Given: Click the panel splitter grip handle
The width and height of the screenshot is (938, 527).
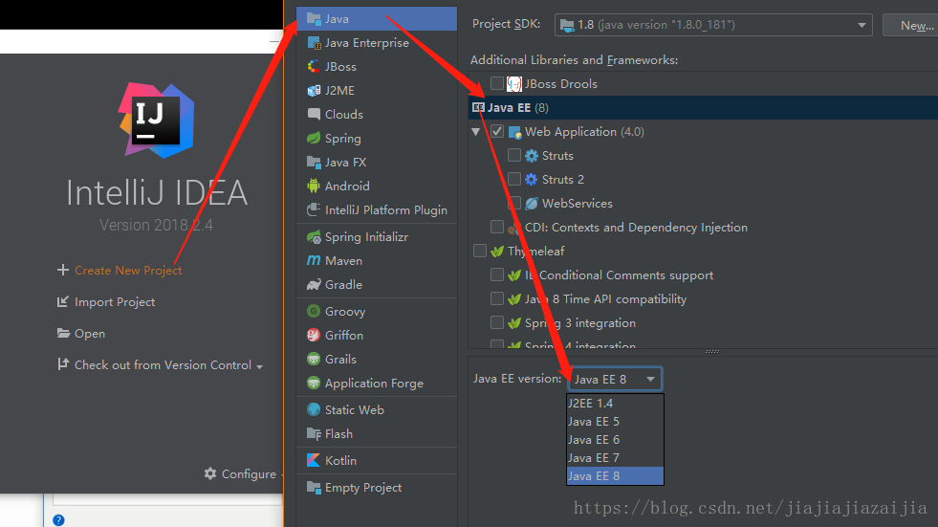Looking at the screenshot, I should 712,352.
